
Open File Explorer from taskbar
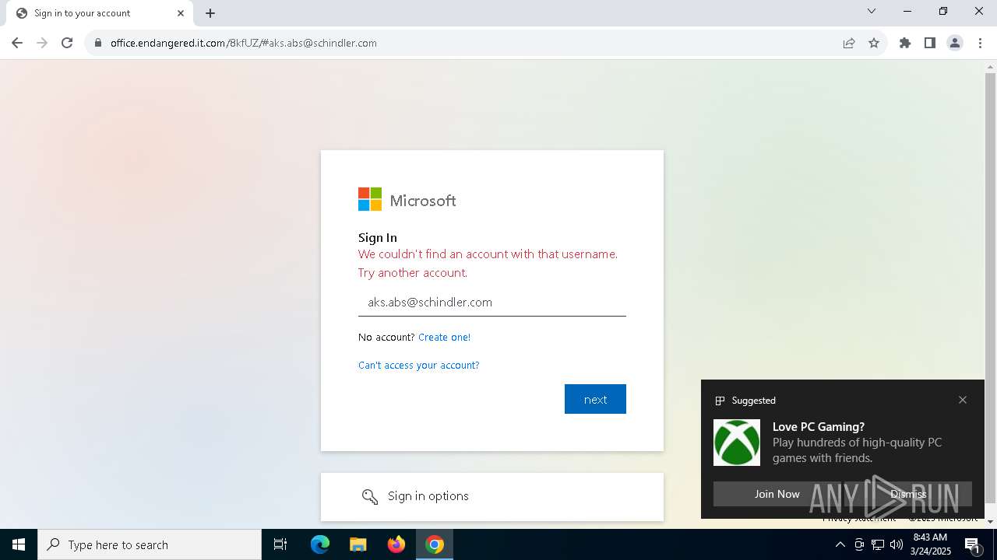click(x=358, y=544)
